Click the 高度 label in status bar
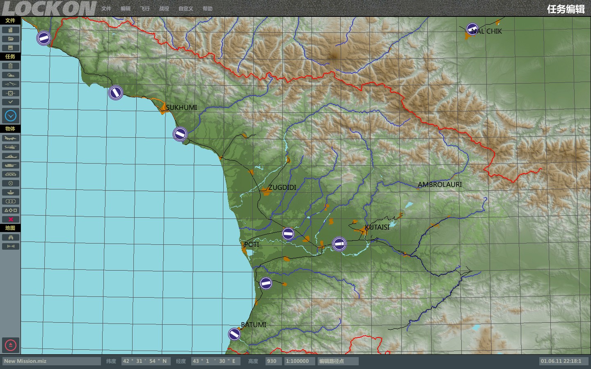This screenshot has height=369, width=591. (x=253, y=361)
